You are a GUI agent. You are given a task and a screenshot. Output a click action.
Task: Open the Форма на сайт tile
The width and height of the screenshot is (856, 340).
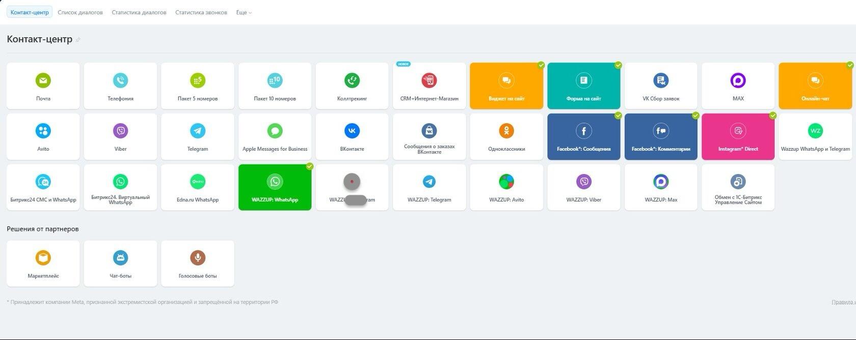(583, 86)
